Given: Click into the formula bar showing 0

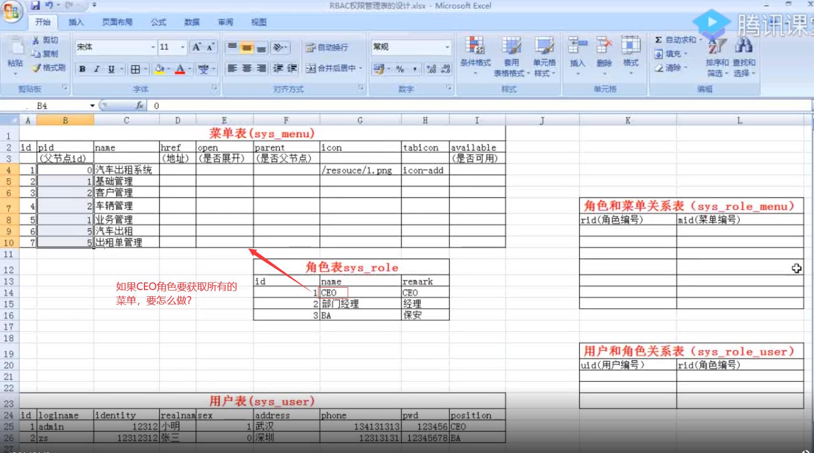Looking at the screenshot, I should coord(478,106).
